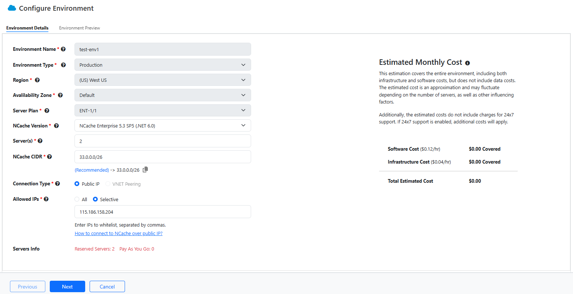Focus the NCache CIDR input field

coord(163,157)
